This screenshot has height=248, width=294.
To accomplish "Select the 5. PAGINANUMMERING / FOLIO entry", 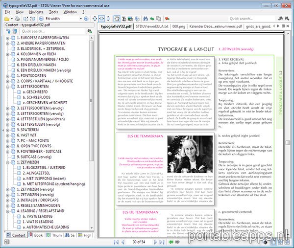I will (43, 60).
